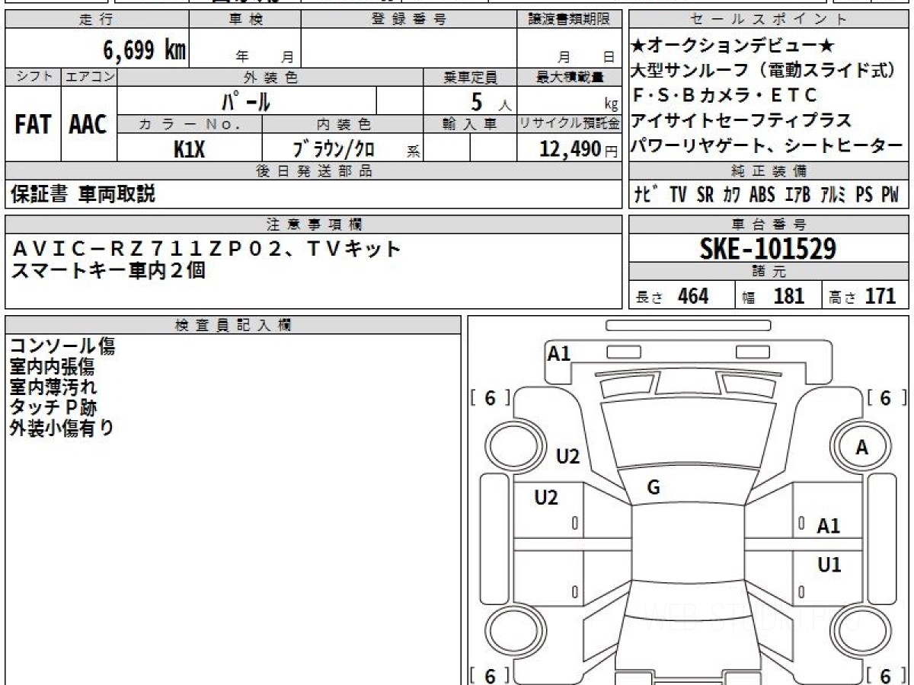Click the パール exterior color value
The width and height of the screenshot is (914, 685).
[x=246, y=100]
